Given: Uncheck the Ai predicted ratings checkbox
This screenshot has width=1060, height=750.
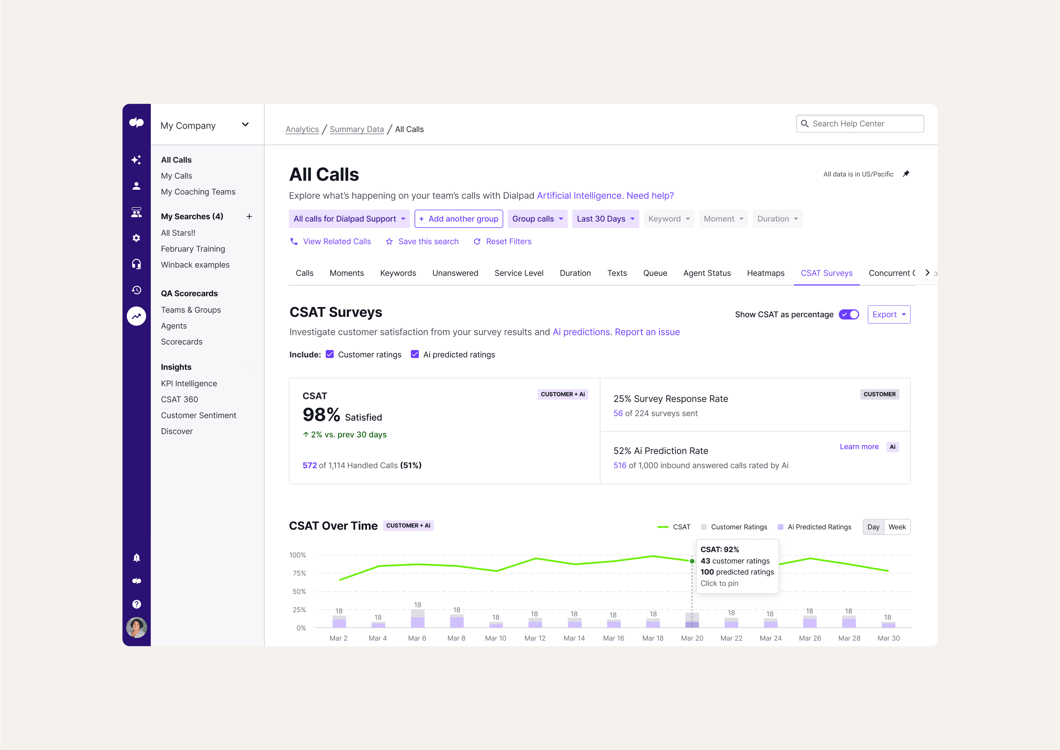Looking at the screenshot, I should coord(414,354).
